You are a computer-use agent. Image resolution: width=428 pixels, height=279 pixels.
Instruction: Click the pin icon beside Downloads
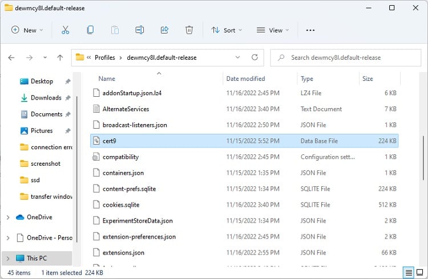pyautogui.click(x=68, y=97)
